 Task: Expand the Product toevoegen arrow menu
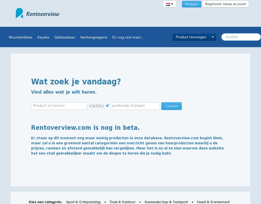[213, 37]
